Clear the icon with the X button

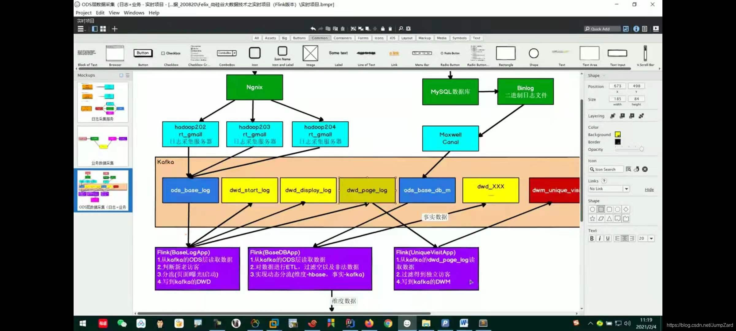pyautogui.click(x=645, y=169)
